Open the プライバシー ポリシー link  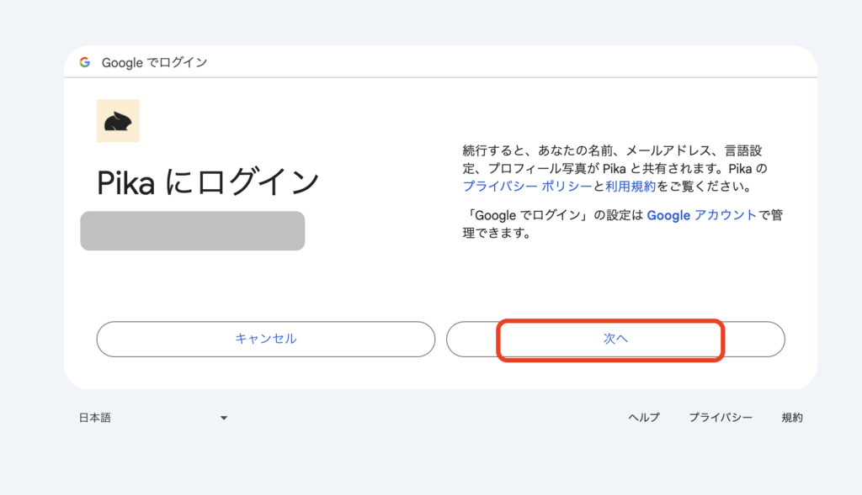[x=527, y=186]
